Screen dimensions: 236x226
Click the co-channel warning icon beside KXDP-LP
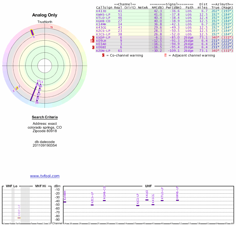pyautogui.click(x=94, y=37)
